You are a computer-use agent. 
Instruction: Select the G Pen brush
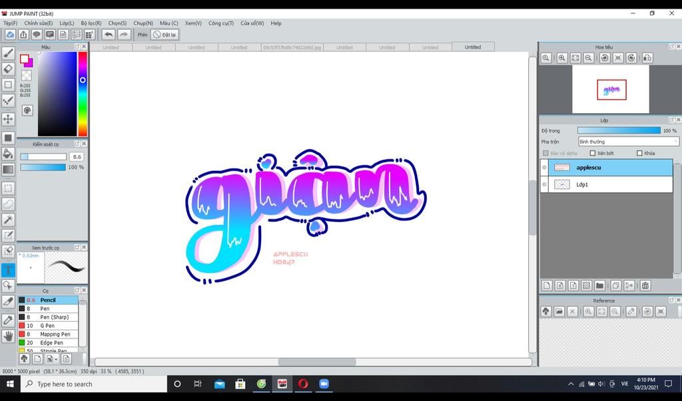[48, 325]
